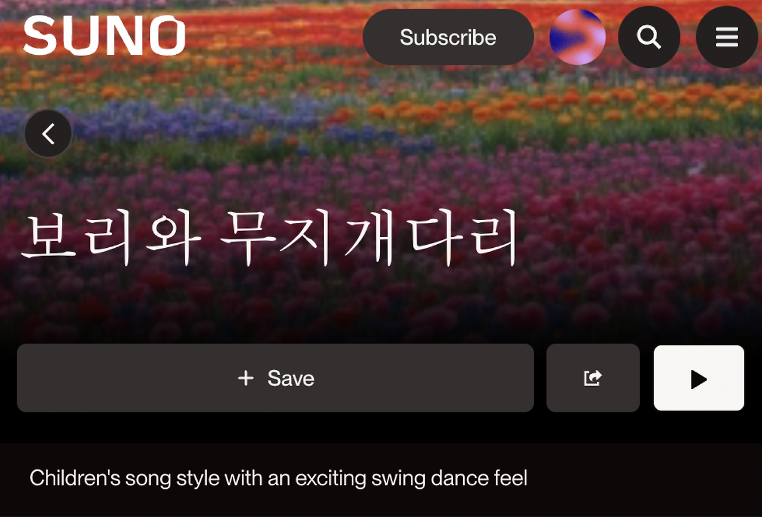Save the song 보리와 무지개다리
This screenshot has height=517, width=762.
[x=275, y=378]
